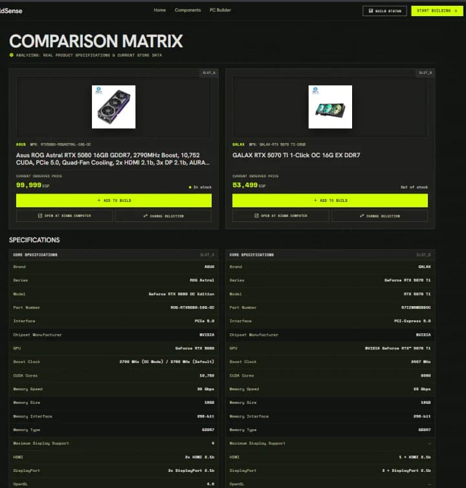Click the COMPARISON MATRIX heading
Viewport: 466px width, 488px height.
[96, 41]
